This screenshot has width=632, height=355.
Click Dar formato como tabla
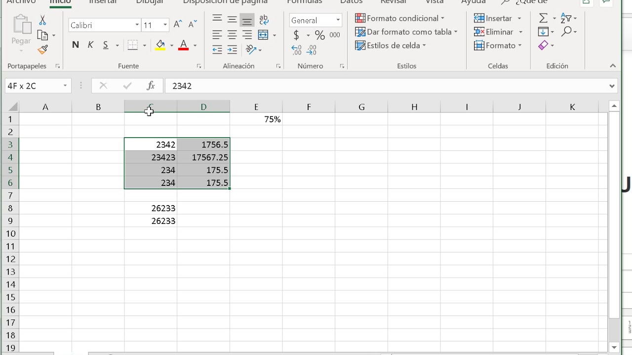coord(406,32)
